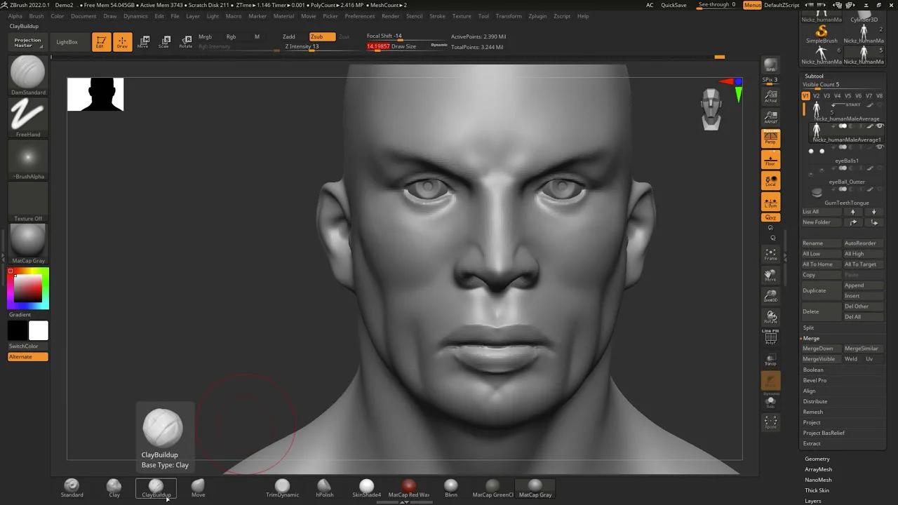Image resolution: width=898 pixels, height=505 pixels.
Task: Toggle Solo mode button
Action: pos(770,401)
